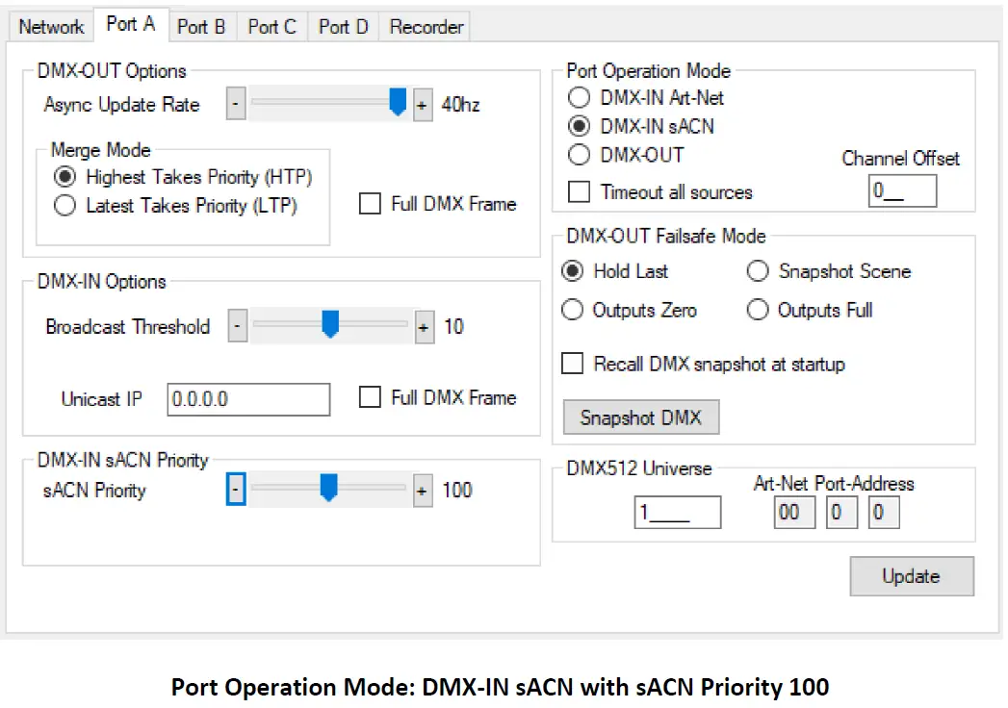The width and height of the screenshot is (1008, 708).
Task: Switch to the Port D tab
Action: tap(342, 27)
